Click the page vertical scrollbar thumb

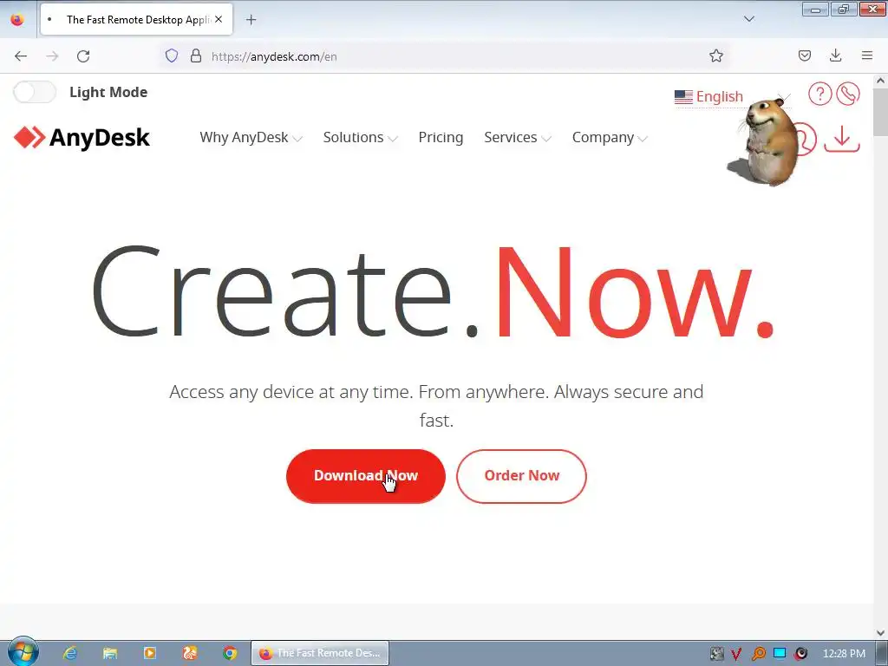(880, 112)
